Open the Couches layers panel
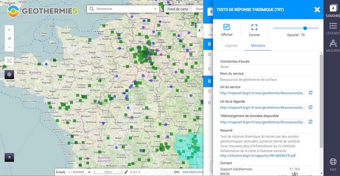 (x=333, y=11)
